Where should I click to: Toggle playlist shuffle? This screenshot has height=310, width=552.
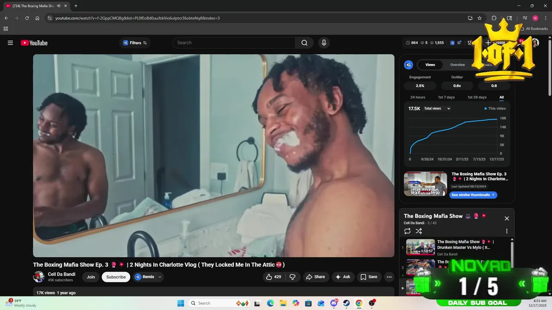[x=419, y=231]
